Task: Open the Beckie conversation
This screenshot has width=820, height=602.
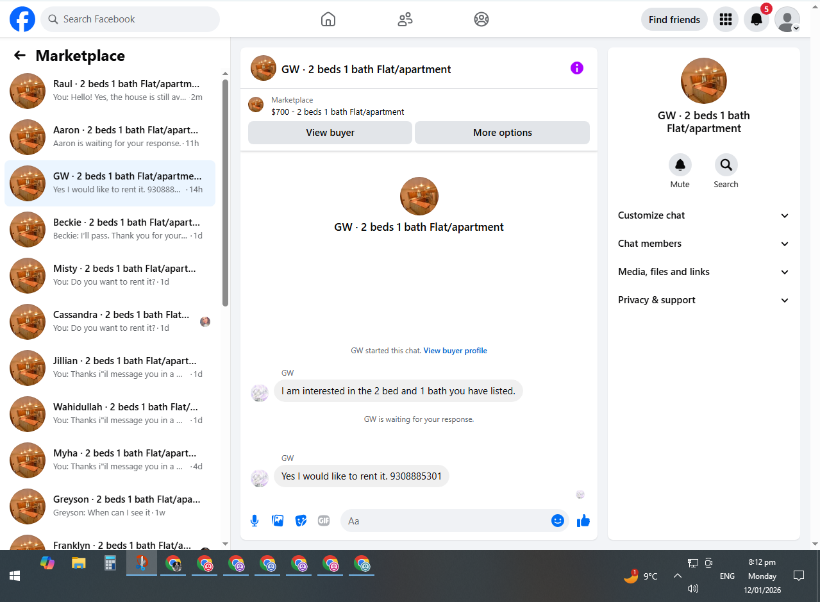Action: (110, 230)
